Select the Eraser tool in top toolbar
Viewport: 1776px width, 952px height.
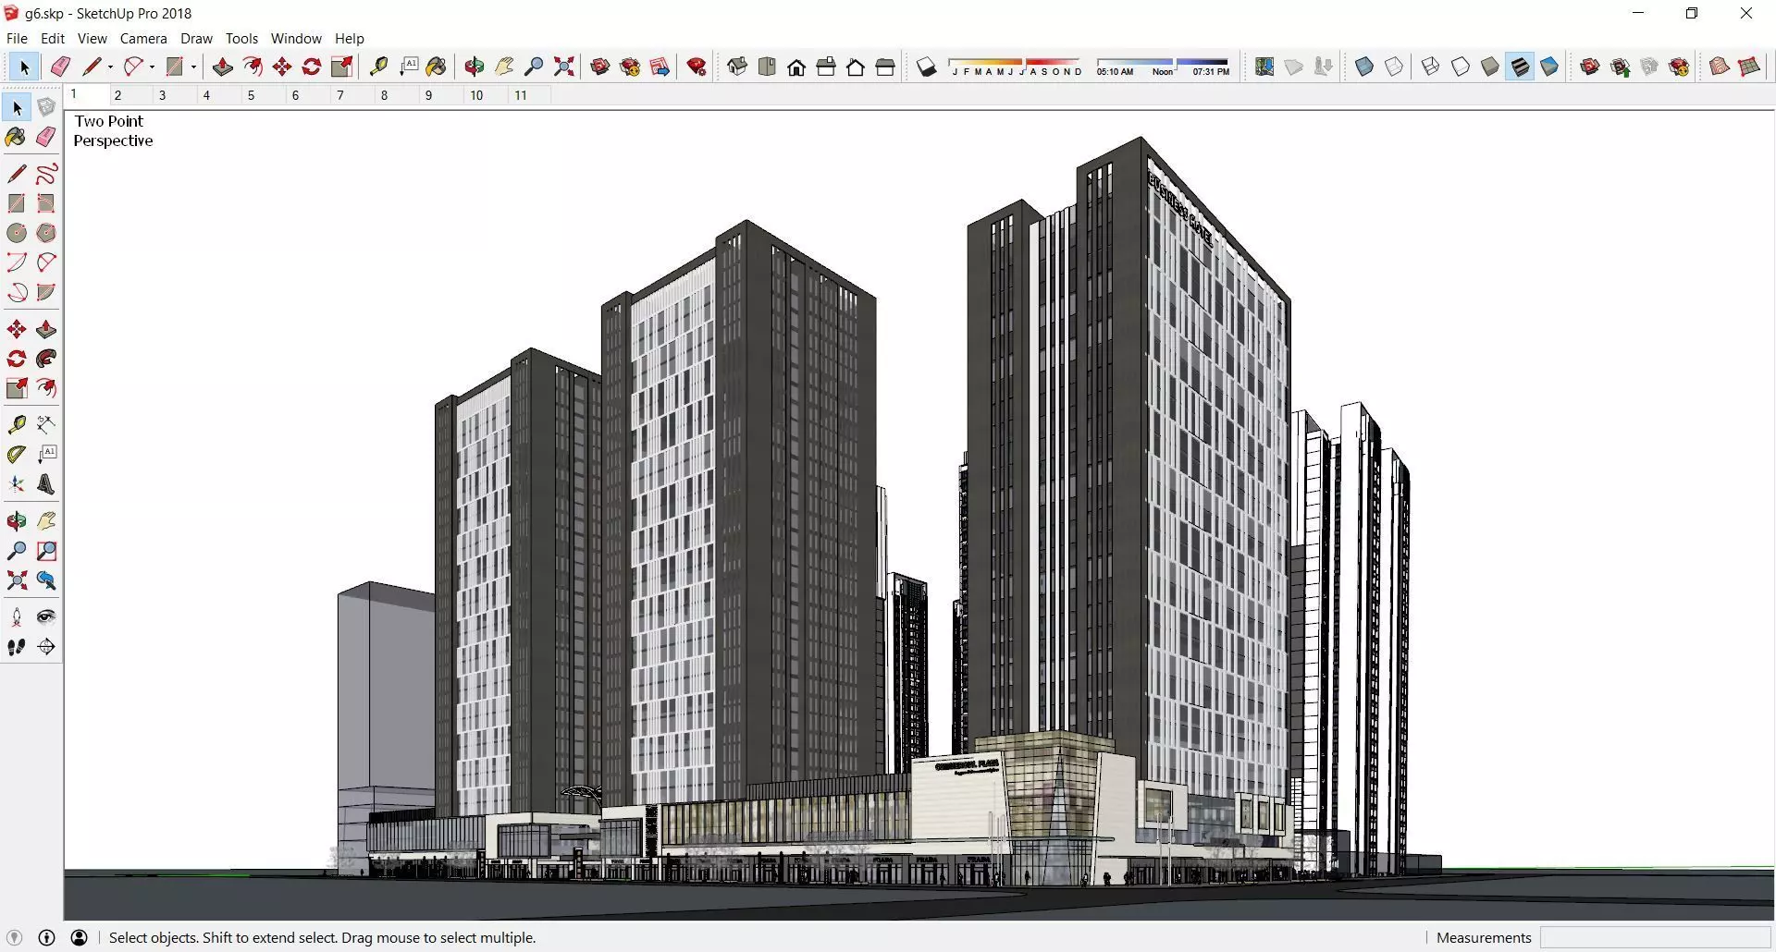click(60, 67)
